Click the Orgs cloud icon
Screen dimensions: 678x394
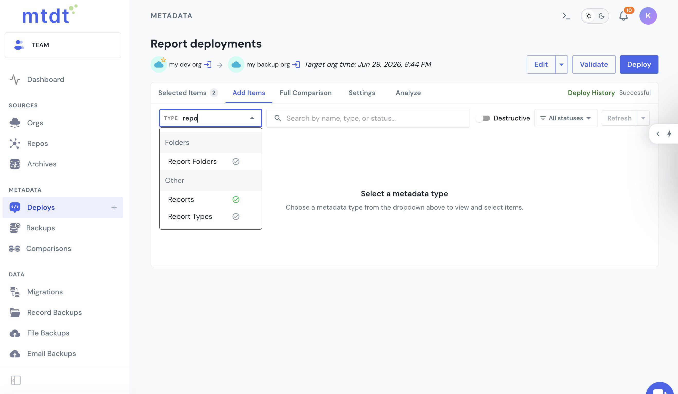point(15,123)
